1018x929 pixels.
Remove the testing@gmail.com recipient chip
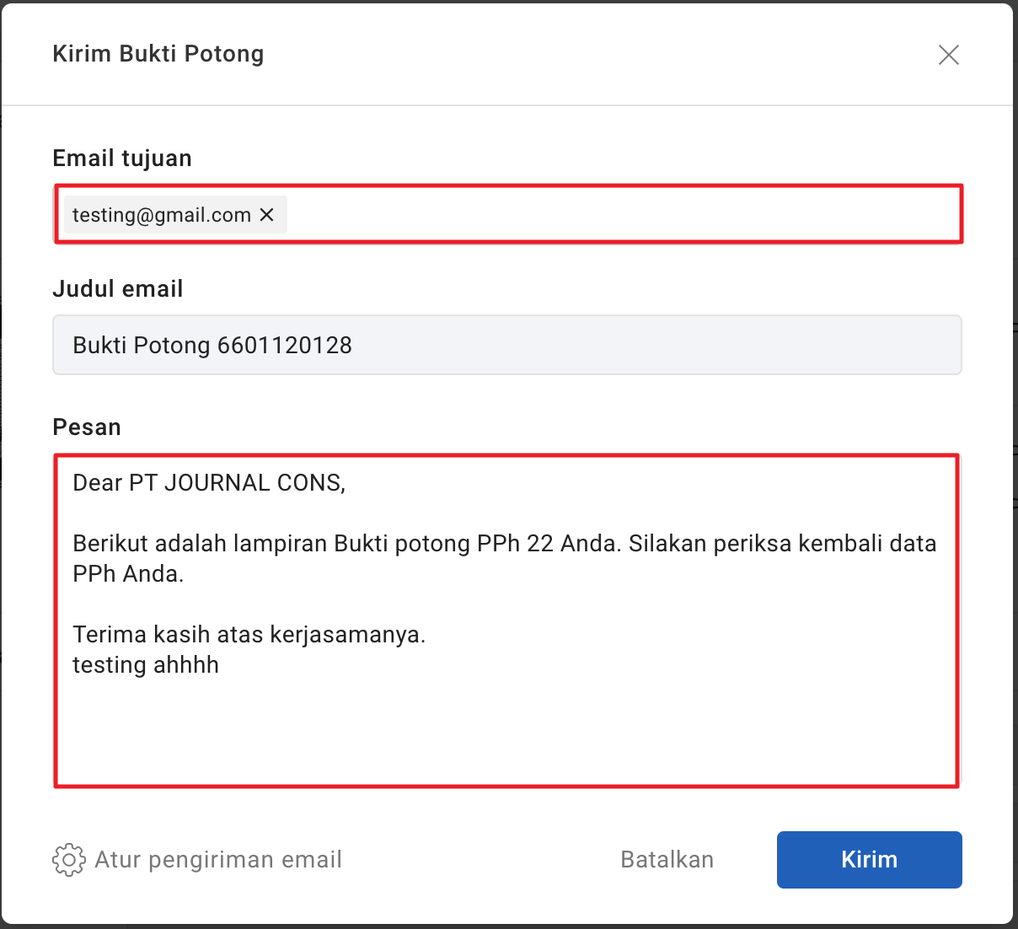pyautogui.click(x=267, y=215)
